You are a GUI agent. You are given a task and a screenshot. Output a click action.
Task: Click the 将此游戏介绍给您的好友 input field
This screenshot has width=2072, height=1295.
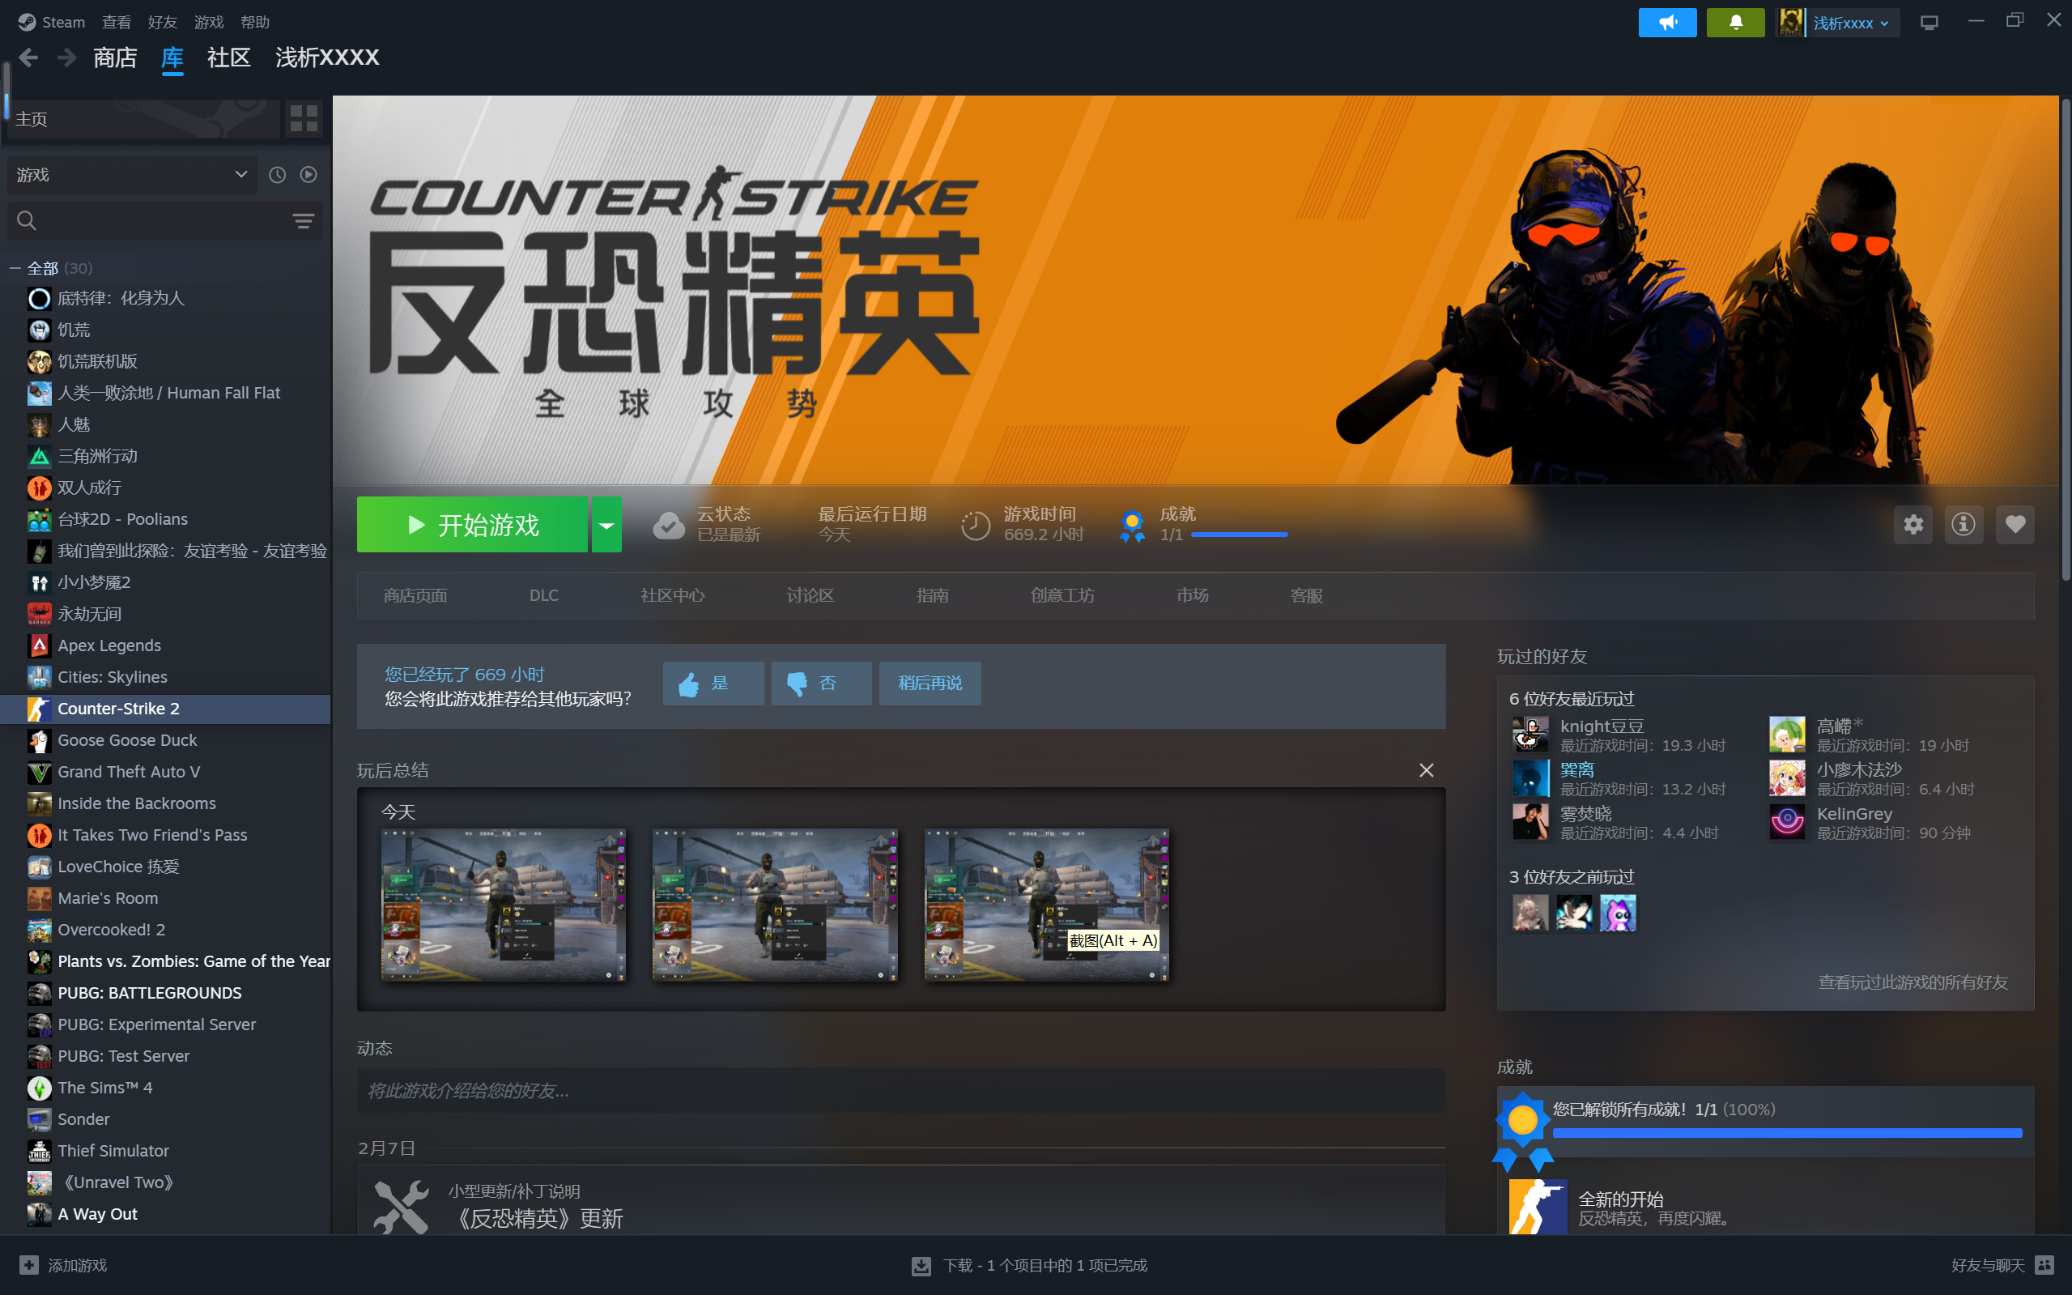pyautogui.click(x=900, y=1090)
